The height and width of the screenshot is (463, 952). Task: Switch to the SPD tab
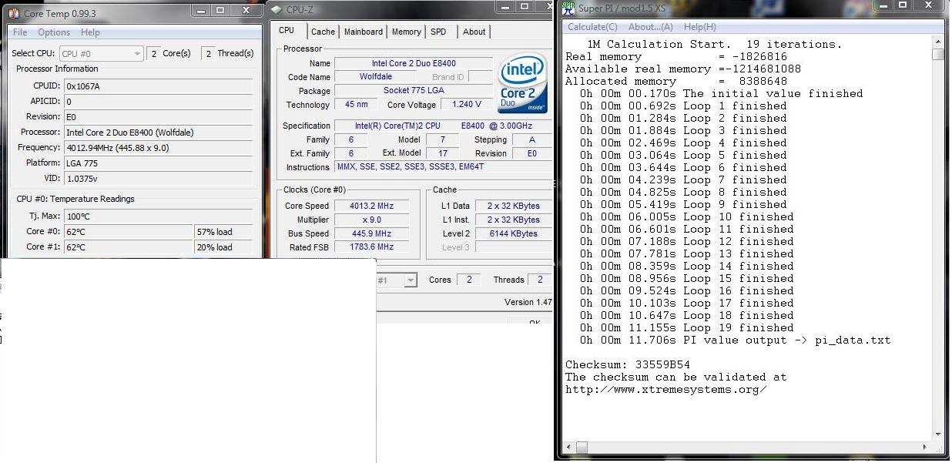439,32
